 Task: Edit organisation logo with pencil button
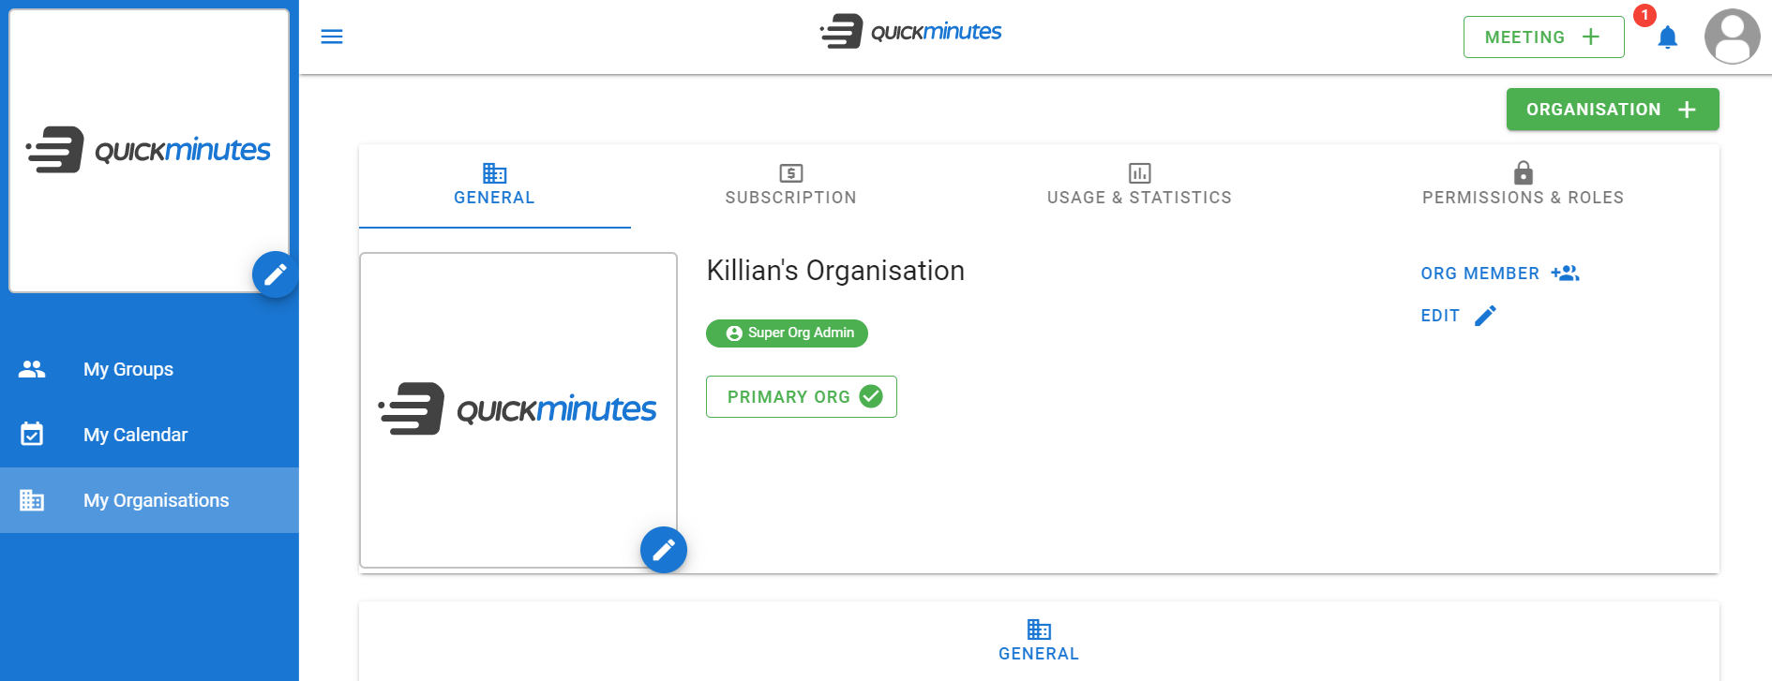pos(664,550)
